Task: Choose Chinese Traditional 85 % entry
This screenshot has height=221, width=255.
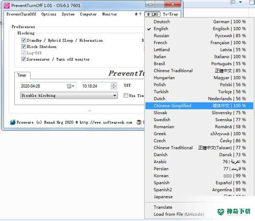Action: (x=199, y=71)
